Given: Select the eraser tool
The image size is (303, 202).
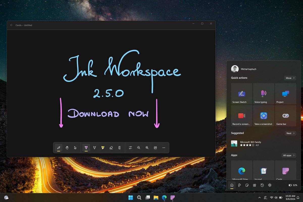Looking at the screenshot, I should (x=111, y=148).
